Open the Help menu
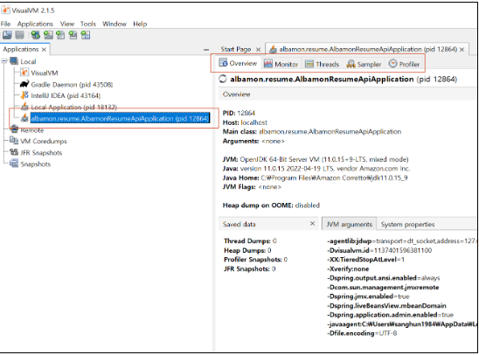This screenshot has height=355, width=479. [140, 24]
